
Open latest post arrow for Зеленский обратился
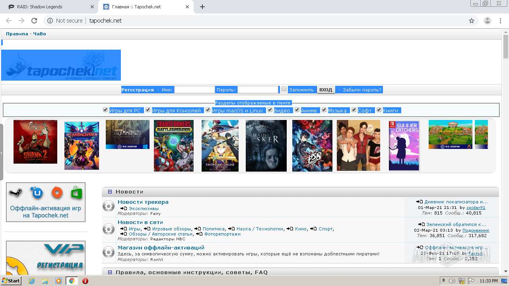click(422, 224)
